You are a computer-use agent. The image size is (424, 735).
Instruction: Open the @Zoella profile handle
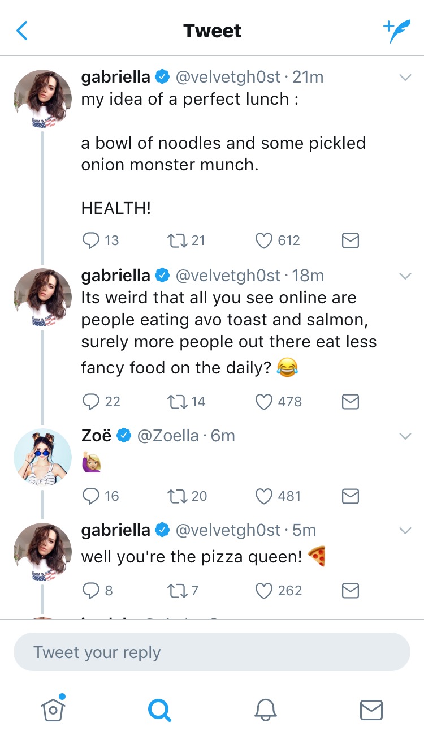point(168,436)
